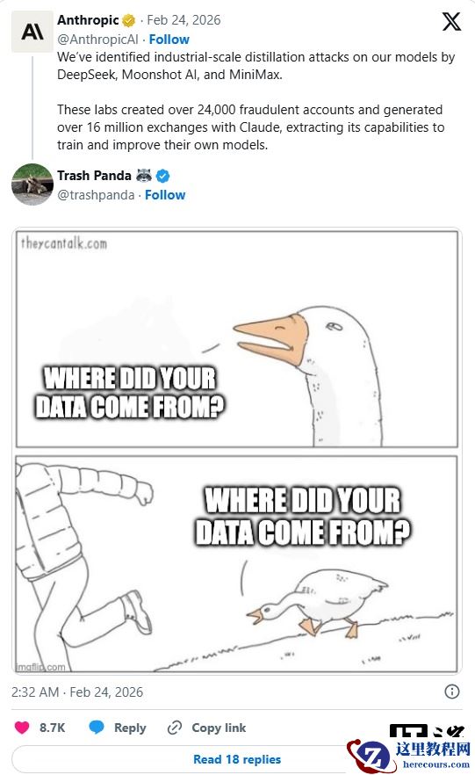Viewport: 475px width, 775px height.
Task: Follow the trashpanda account
Action: [x=165, y=195]
